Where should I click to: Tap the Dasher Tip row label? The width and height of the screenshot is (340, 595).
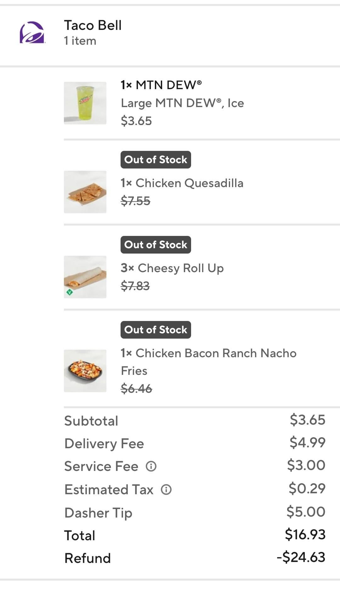[x=98, y=513]
